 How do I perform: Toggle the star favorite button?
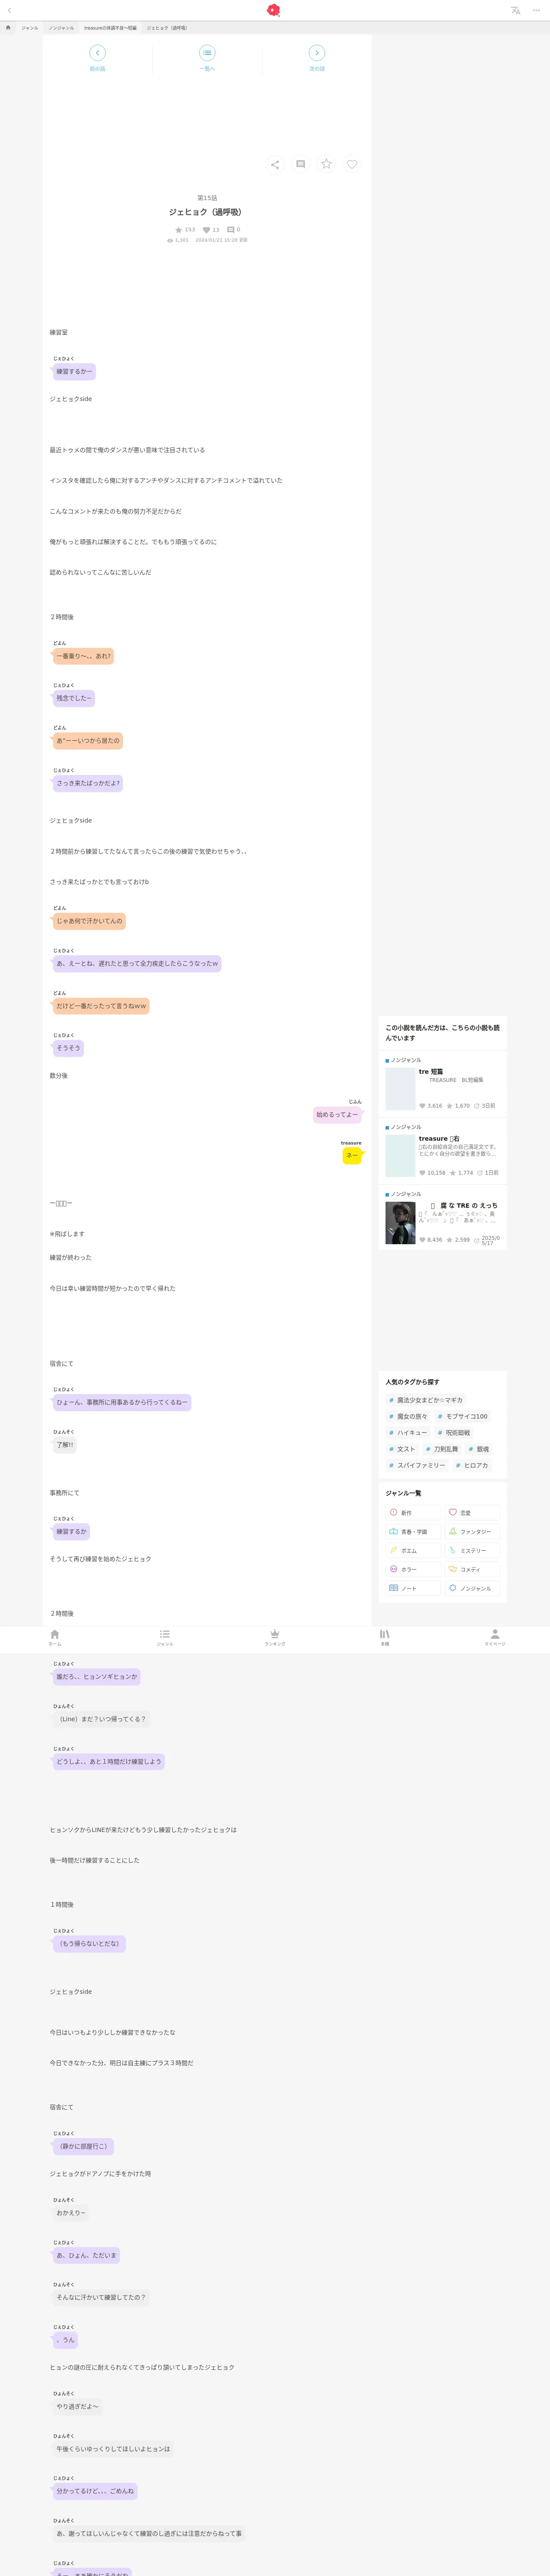pyautogui.click(x=326, y=164)
